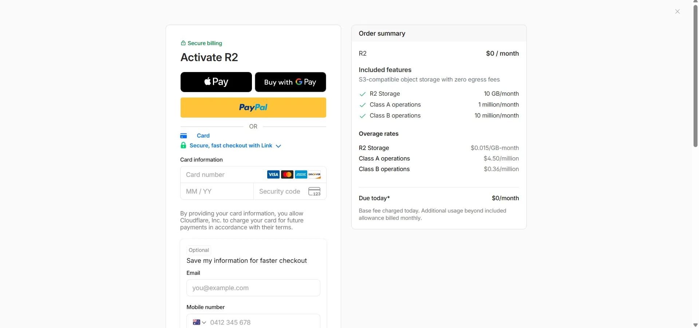Image resolution: width=699 pixels, height=328 pixels.
Task: Click the green lock icon beside Link checkout
Action: coord(183,146)
